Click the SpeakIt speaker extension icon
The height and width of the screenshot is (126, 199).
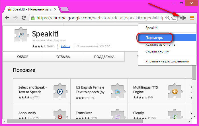tap(183, 18)
